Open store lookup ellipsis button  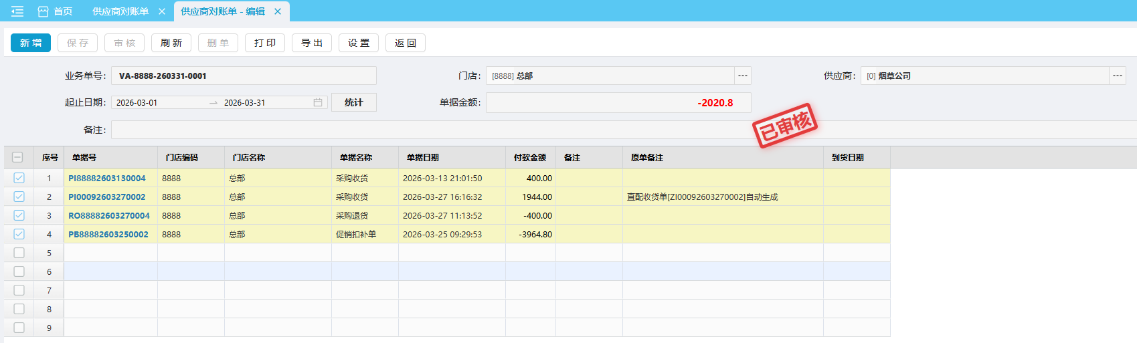(743, 76)
